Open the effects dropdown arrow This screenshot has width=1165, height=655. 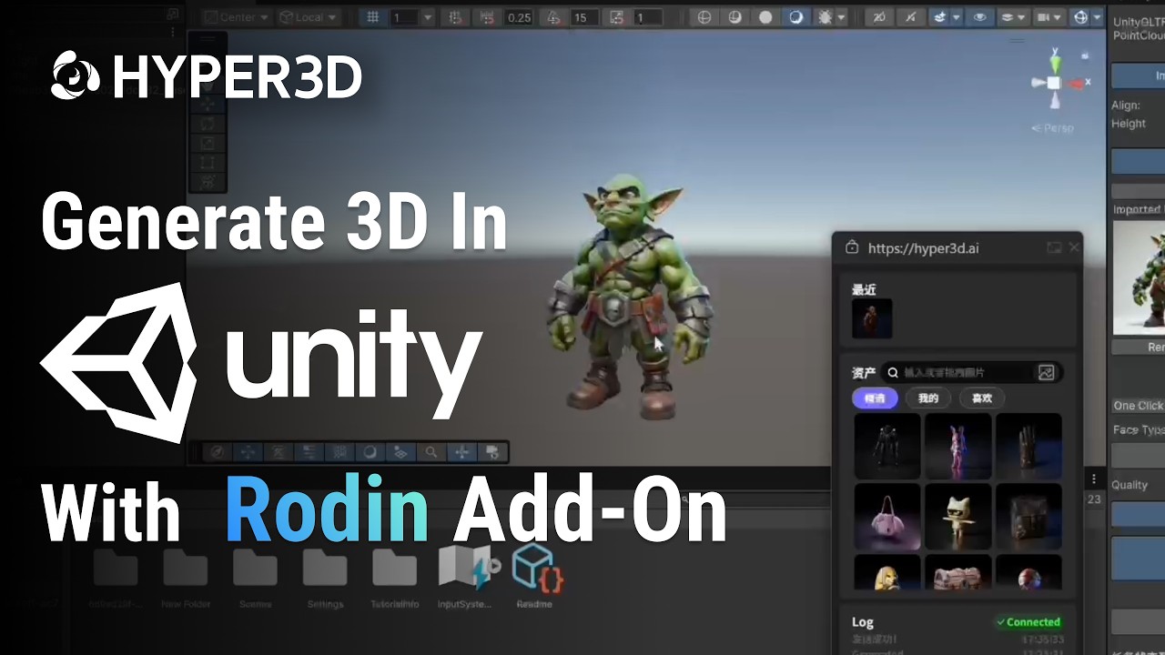pos(956,16)
